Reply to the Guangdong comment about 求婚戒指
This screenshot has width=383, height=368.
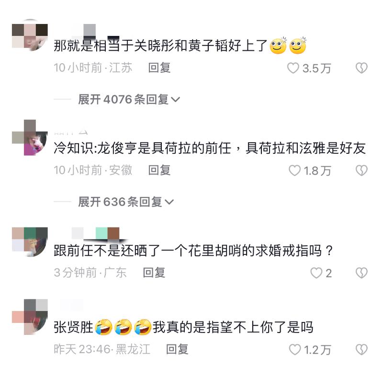pos(154,273)
